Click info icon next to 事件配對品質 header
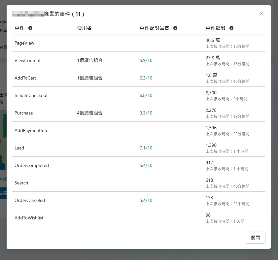This screenshot has width=278, height=260. click(175, 28)
